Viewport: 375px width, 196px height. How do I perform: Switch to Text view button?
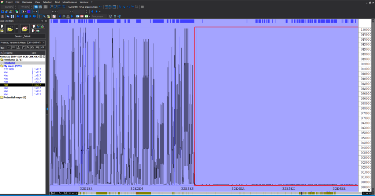tap(53, 193)
